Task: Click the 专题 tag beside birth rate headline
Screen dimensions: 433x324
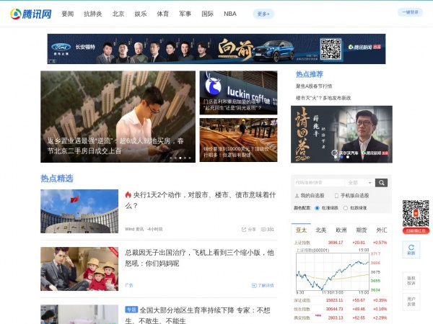Action: (x=131, y=310)
